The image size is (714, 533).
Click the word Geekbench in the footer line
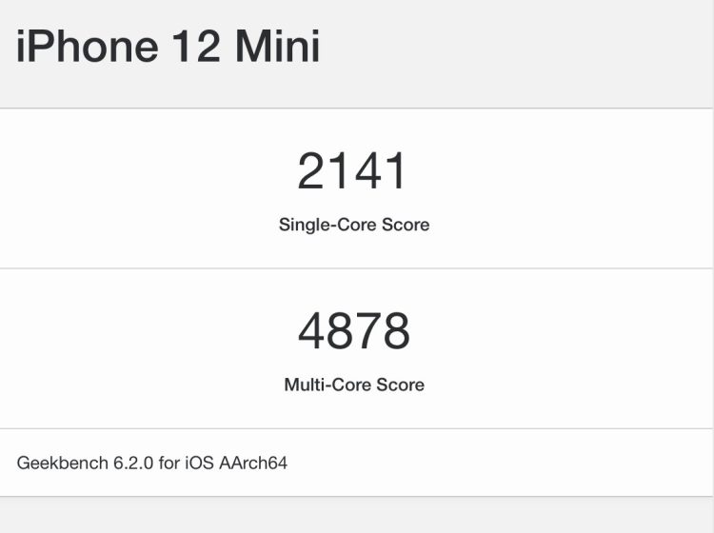[x=63, y=464]
